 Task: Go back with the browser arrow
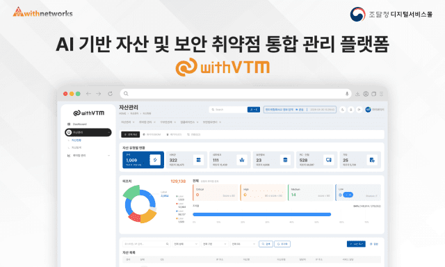coord(88,94)
